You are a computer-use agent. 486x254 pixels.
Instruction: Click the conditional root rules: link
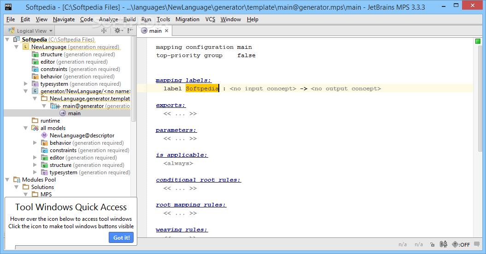[199, 180]
